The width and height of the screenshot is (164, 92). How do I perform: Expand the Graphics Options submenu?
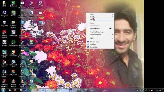(100, 34)
